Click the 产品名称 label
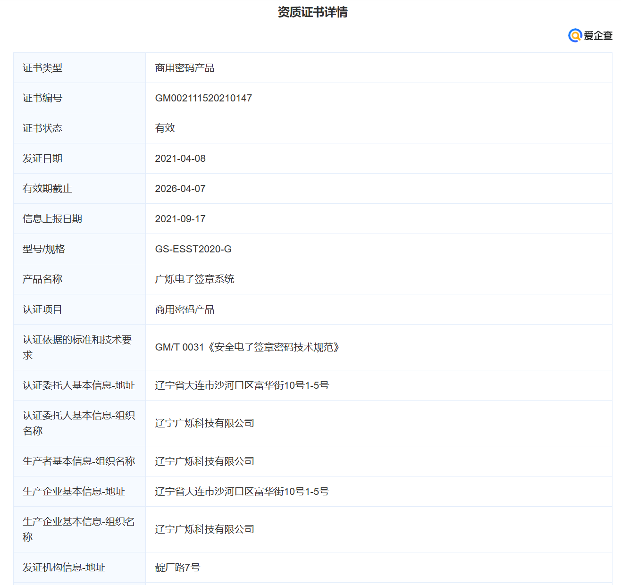This screenshot has height=585, width=621. [x=42, y=279]
